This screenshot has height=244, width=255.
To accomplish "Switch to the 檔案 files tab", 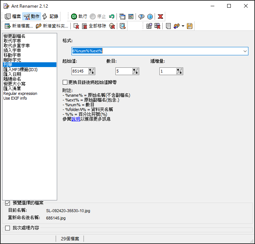I will [13, 16].
